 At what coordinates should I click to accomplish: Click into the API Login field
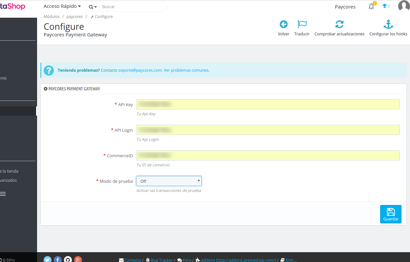coord(268,130)
